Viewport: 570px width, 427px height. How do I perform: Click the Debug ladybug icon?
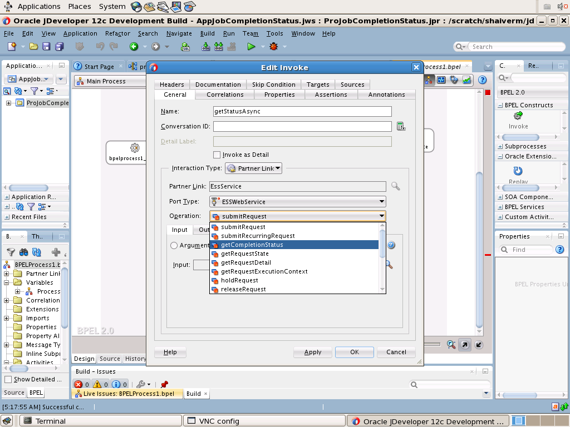pos(273,47)
